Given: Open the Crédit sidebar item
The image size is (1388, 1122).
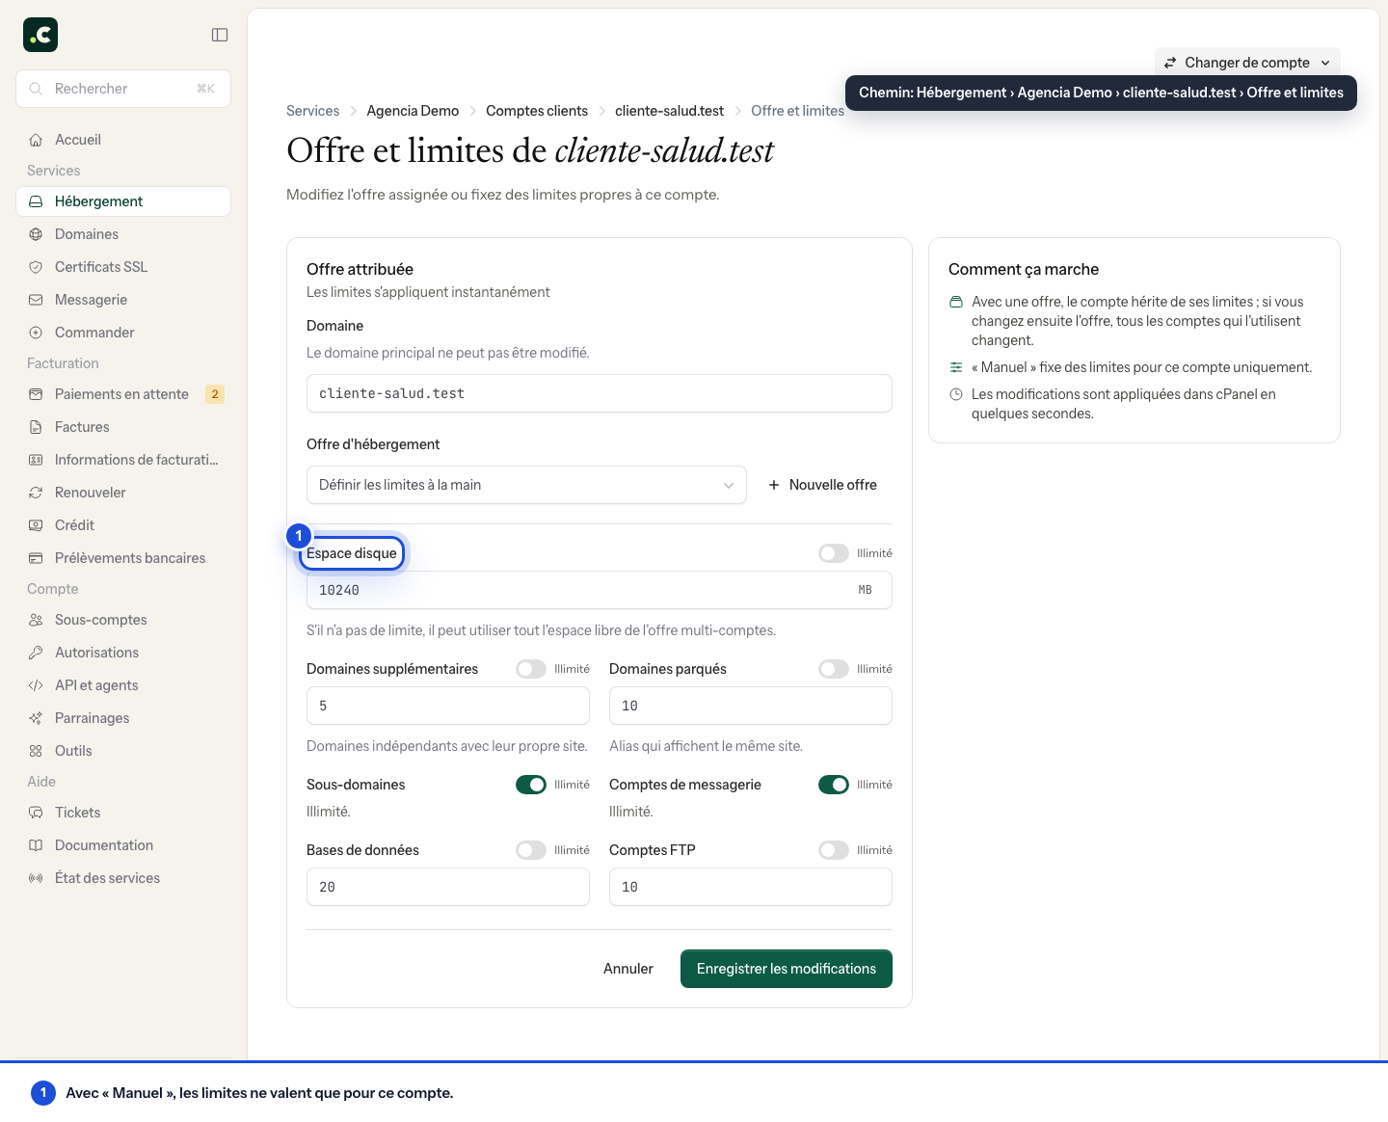Looking at the screenshot, I should (x=123, y=525).
